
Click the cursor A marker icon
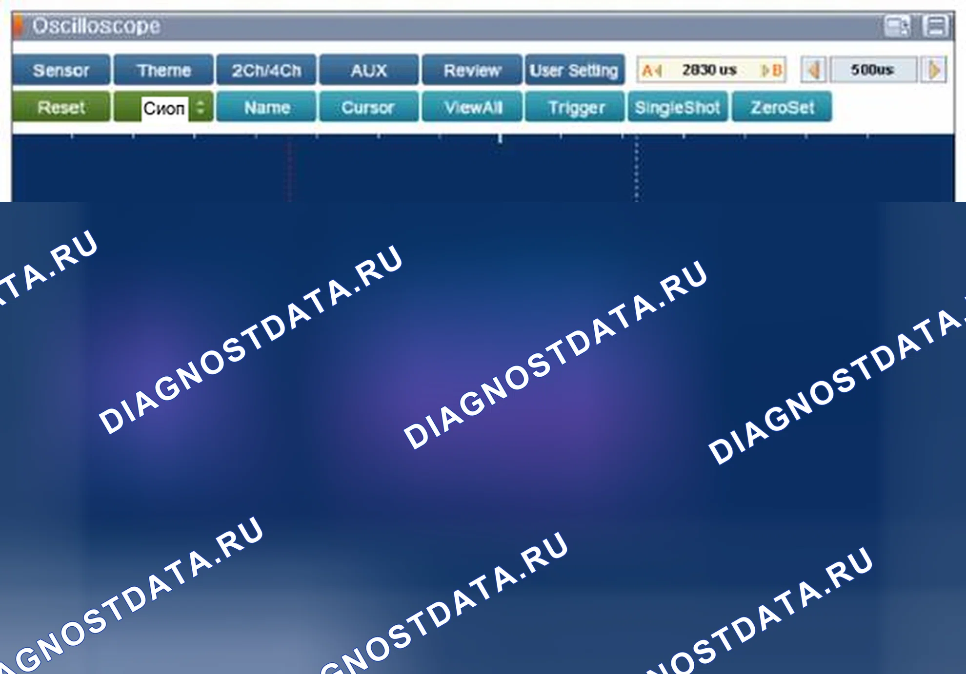tap(652, 71)
